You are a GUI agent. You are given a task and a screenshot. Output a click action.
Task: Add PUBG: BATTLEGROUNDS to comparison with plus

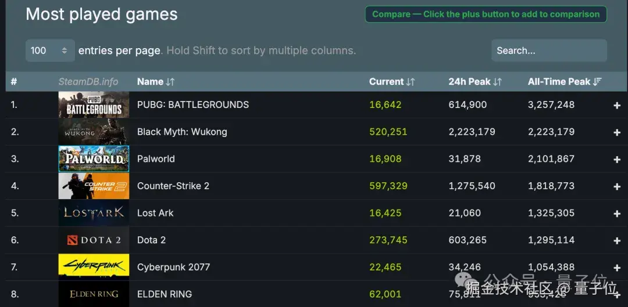pyautogui.click(x=617, y=105)
